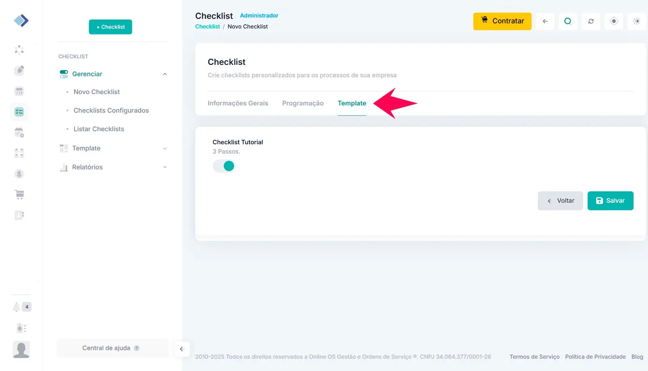648x371 pixels.
Task: Click the notifications bell icon
Action: (x=17, y=307)
